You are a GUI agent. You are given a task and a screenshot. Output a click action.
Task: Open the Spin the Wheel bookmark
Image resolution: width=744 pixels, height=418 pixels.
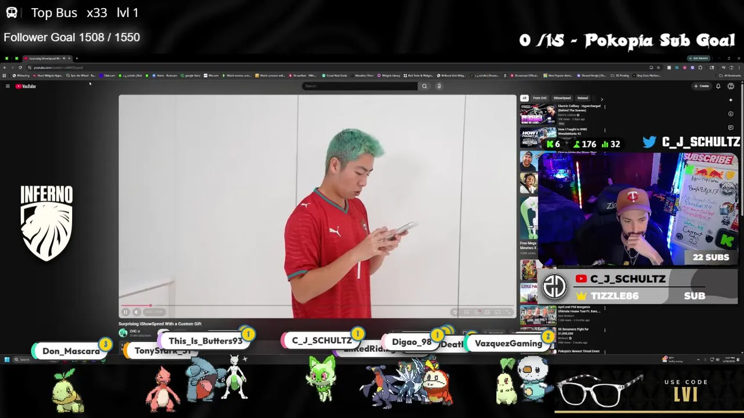point(81,75)
